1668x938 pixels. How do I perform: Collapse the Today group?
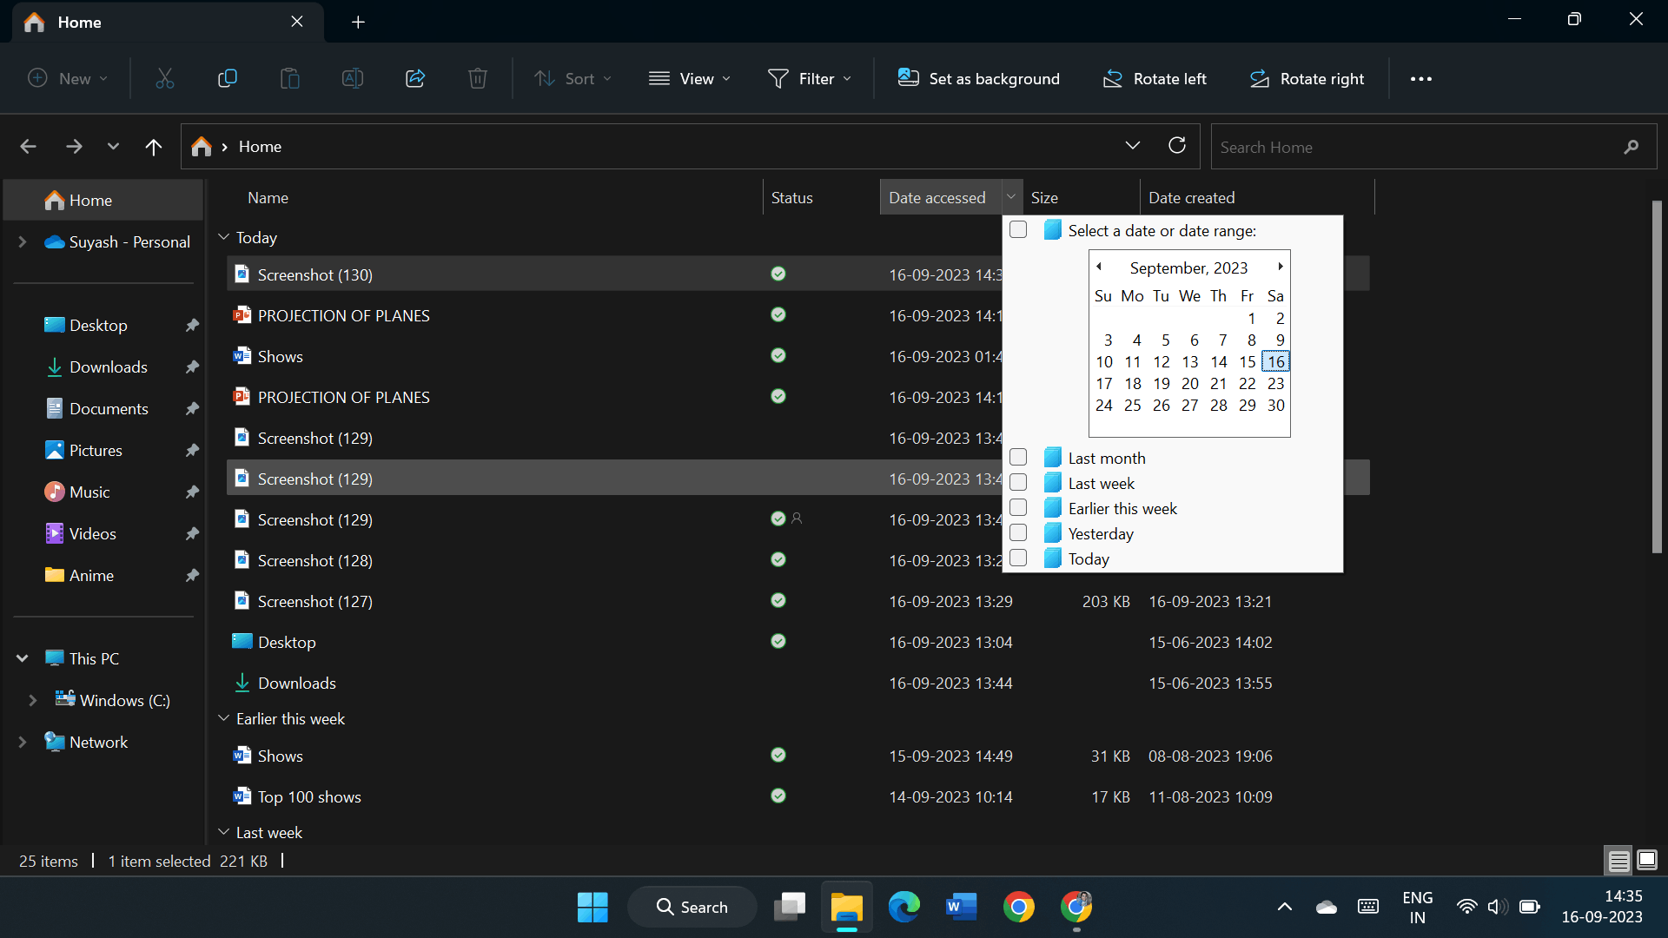coord(223,237)
